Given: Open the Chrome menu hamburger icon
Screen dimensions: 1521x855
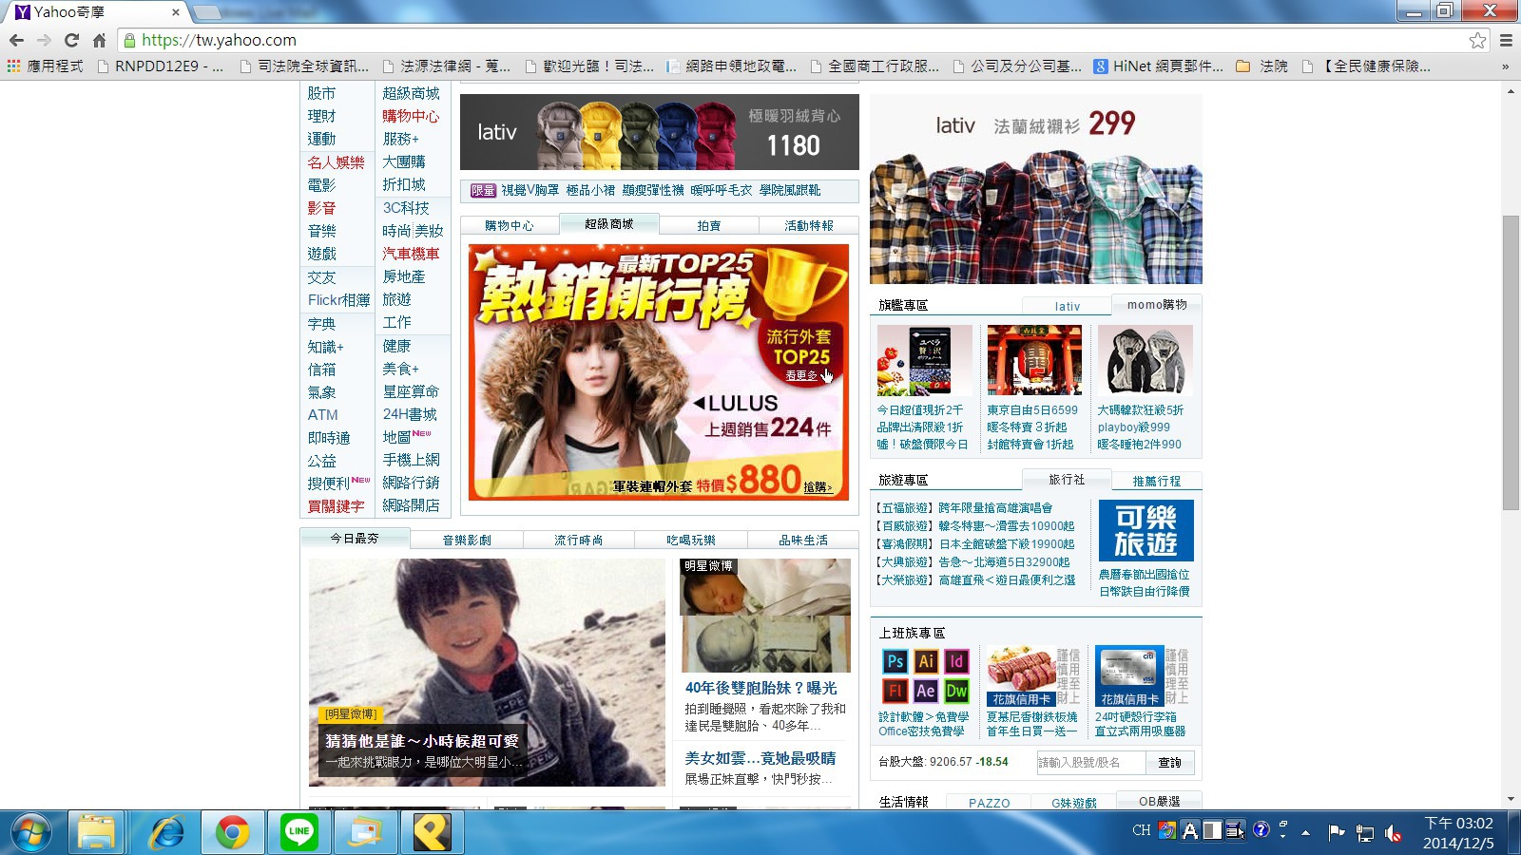Looking at the screenshot, I should [x=1506, y=40].
